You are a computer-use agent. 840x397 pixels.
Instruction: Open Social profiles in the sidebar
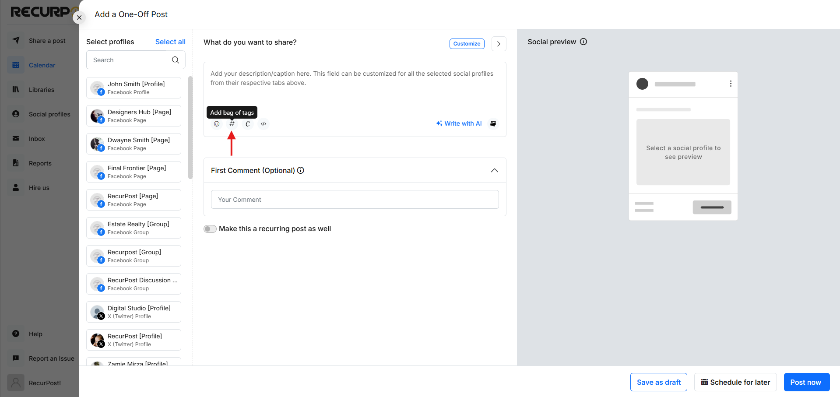tap(49, 114)
